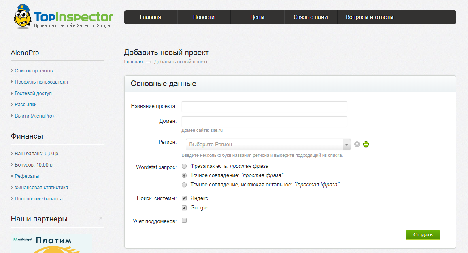Image resolution: width=468 pixels, height=253 pixels.
Task: Click the Главная breadcrumb link
Action: [133, 61]
